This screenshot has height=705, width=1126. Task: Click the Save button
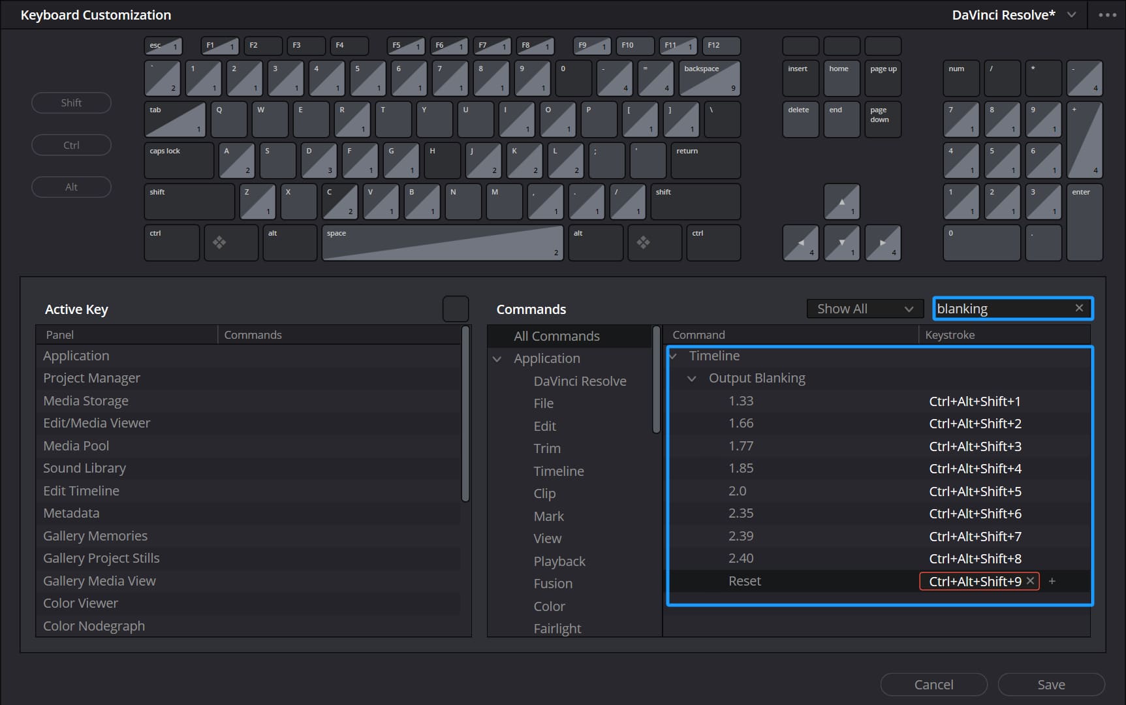pyautogui.click(x=1051, y=685)
